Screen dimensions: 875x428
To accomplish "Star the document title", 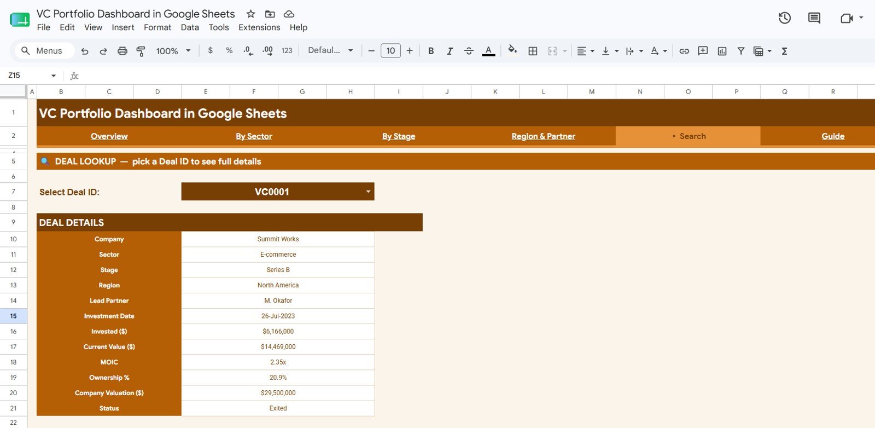I will [x=250, y=14].
